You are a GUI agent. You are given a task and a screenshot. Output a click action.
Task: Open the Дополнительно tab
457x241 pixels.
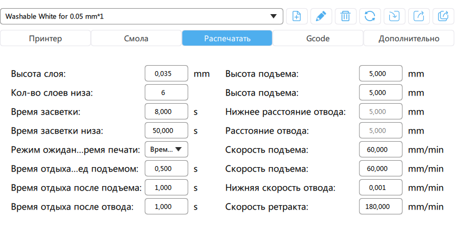(x=409, y=38)
